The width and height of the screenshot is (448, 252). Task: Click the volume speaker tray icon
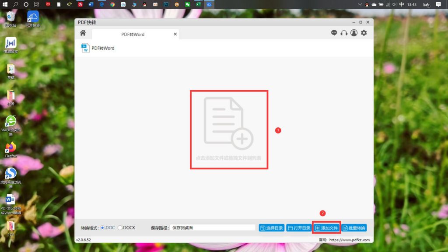coord(395,4)
